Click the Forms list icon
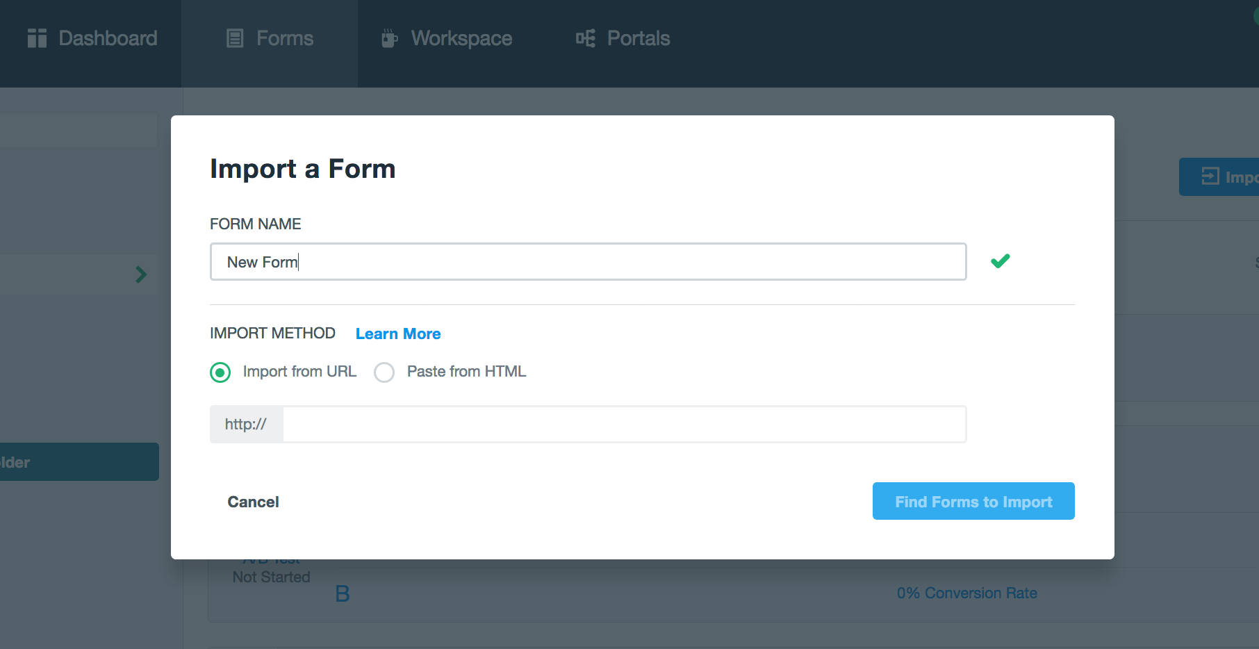This screenshot has width=1259, height=649. (236, 38)
